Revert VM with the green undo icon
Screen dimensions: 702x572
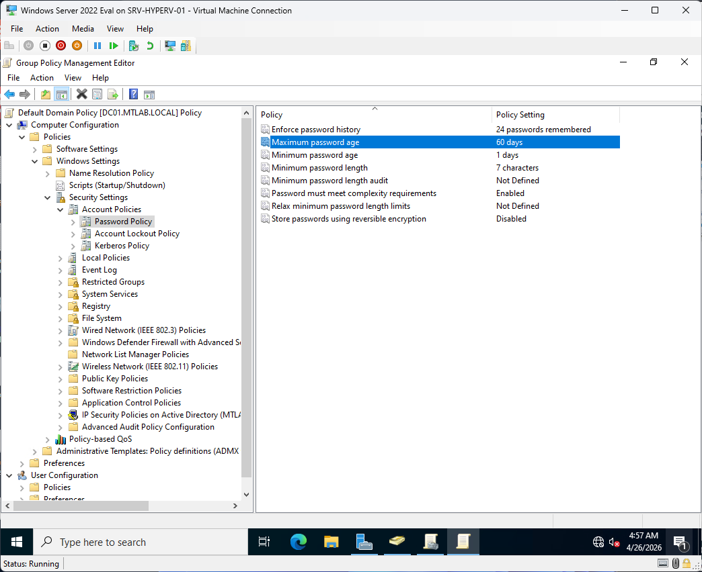(x=150, y=46)
